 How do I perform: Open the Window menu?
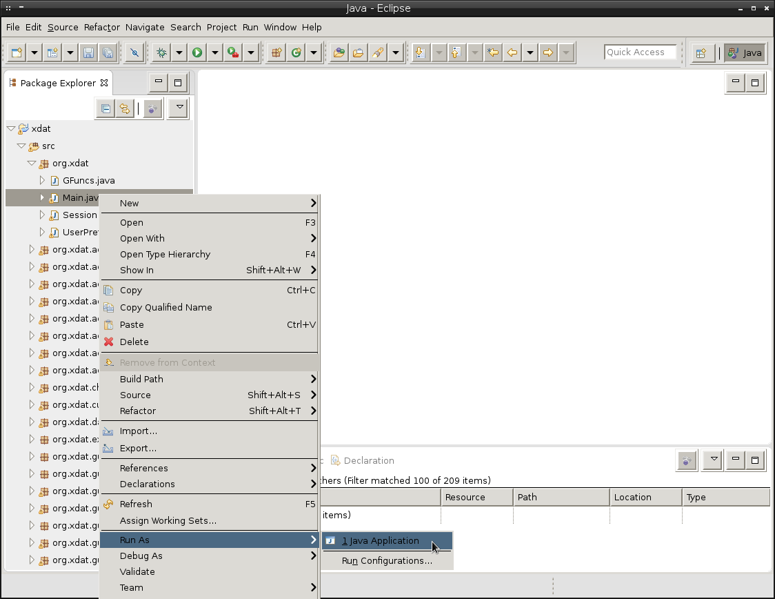[x=280, y=27]
